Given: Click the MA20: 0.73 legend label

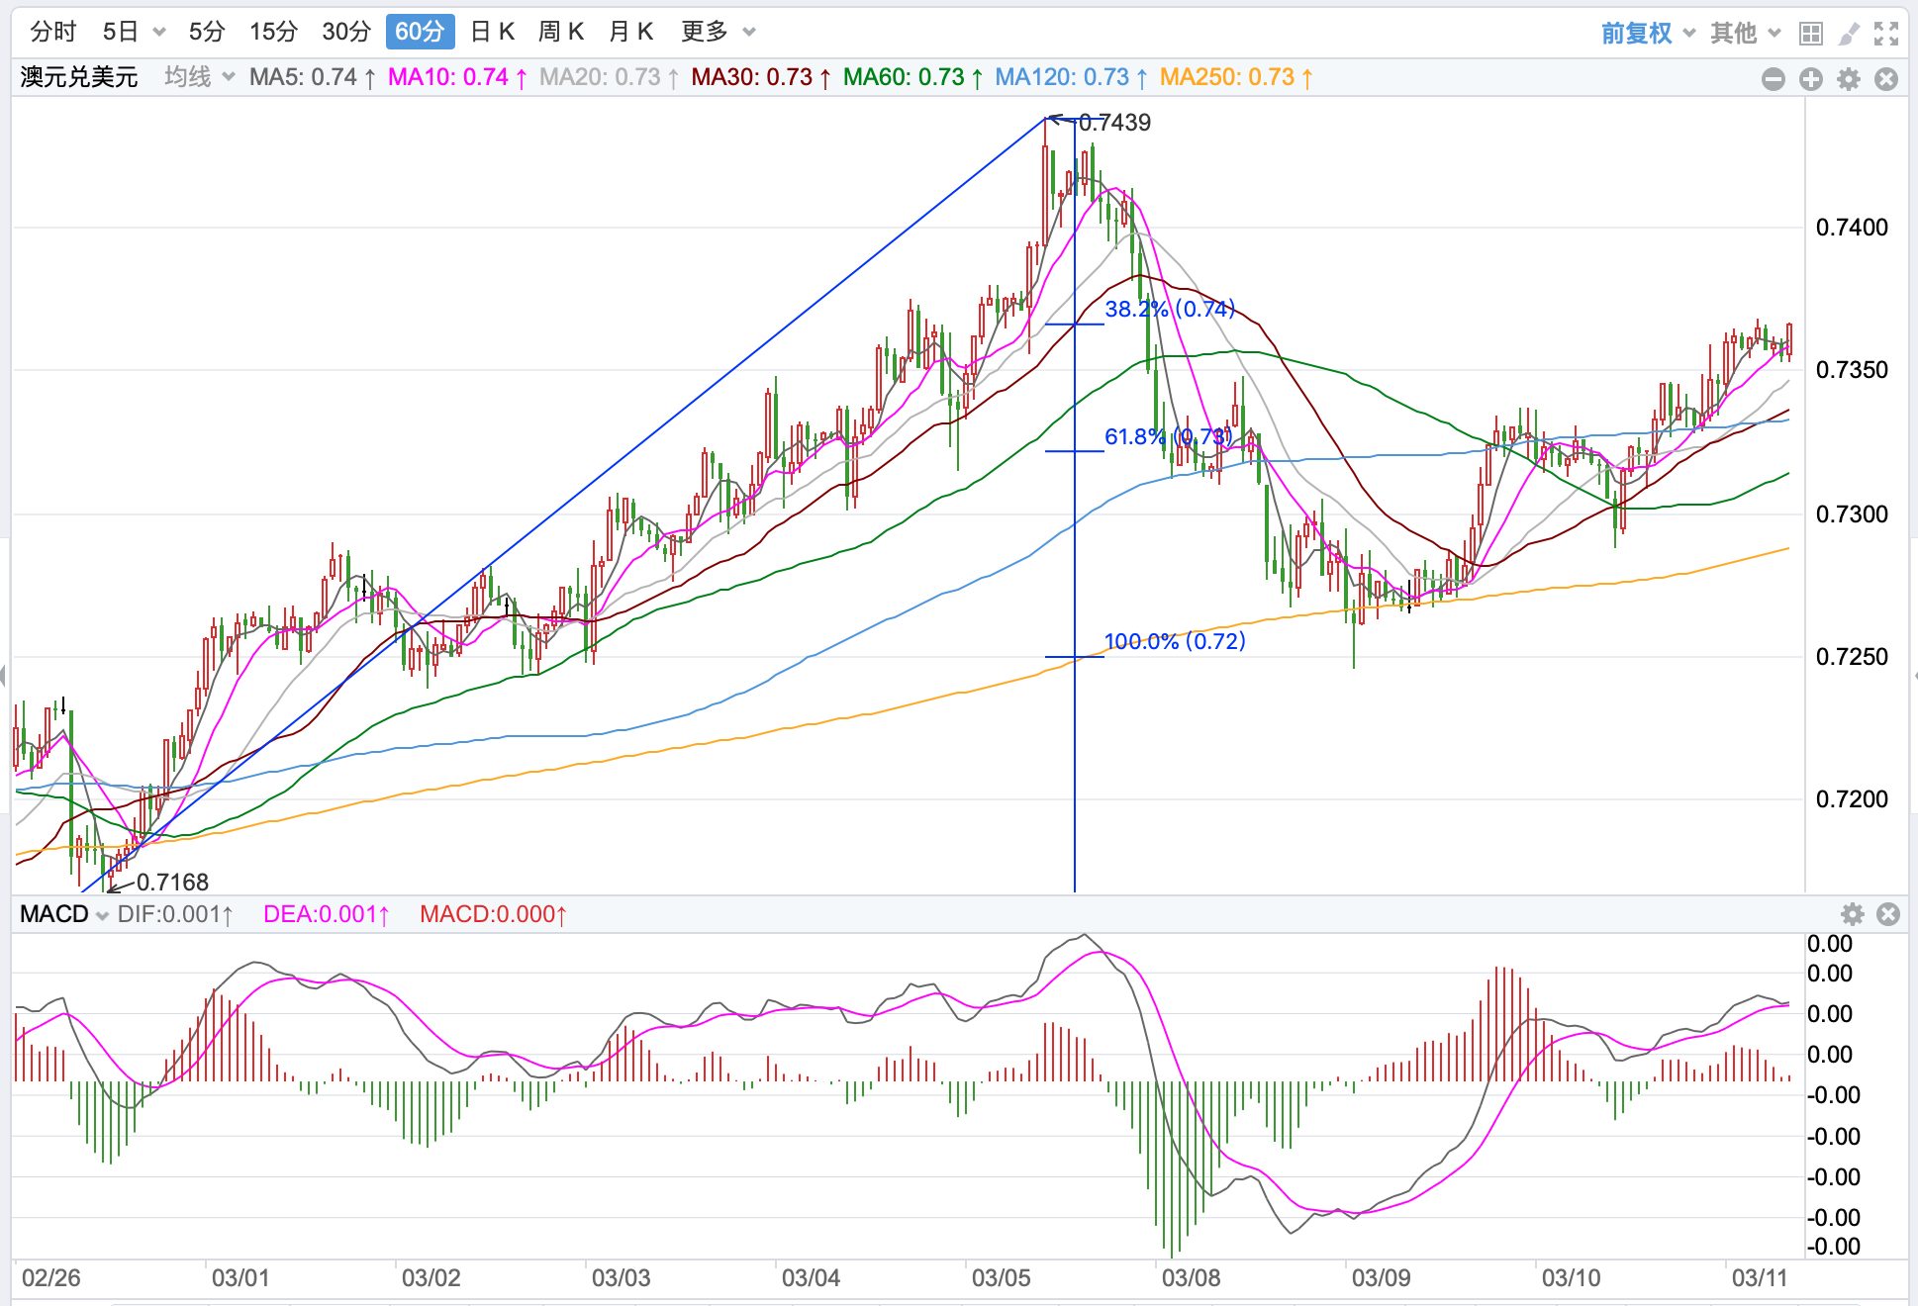Looking at the screenshot, I should pyautogui.click(x=609, y=77).
